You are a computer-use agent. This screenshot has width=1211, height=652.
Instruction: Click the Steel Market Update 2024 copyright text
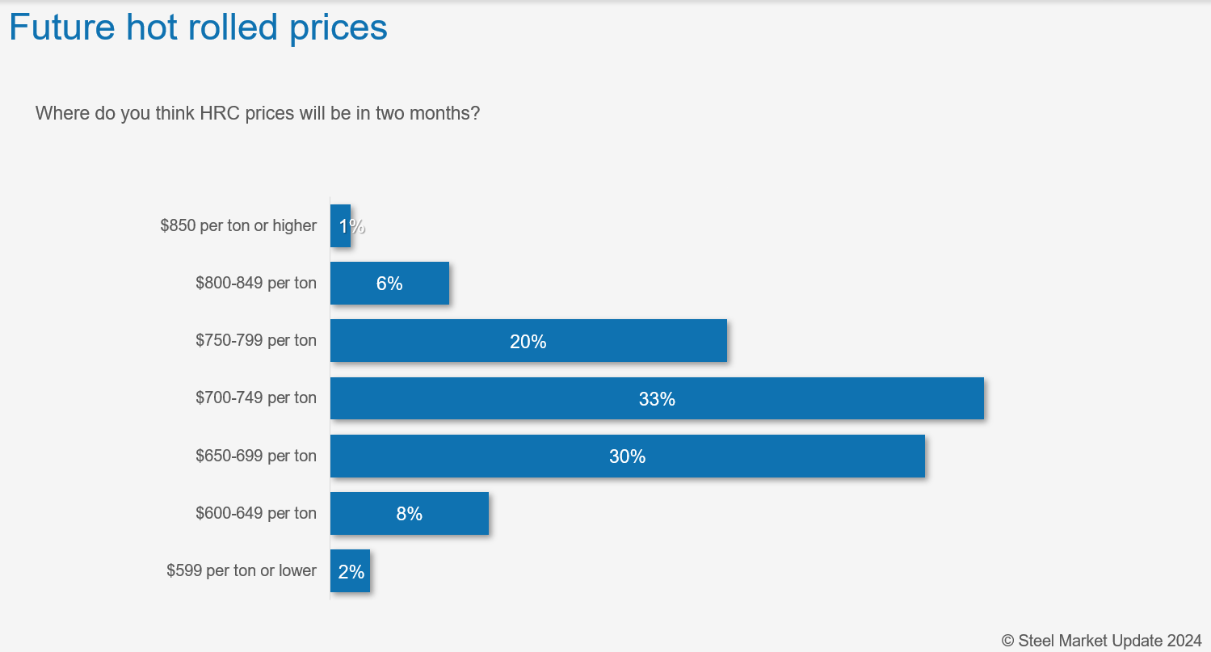pos(1102,641)
